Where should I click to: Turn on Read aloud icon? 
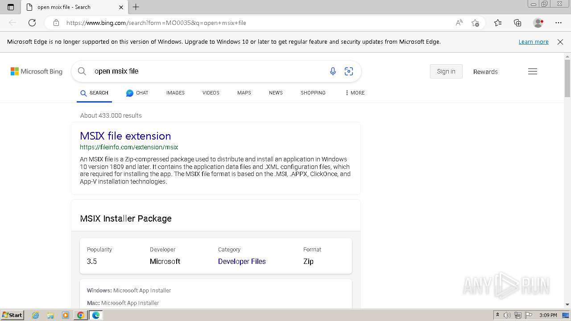click(459, 23)
